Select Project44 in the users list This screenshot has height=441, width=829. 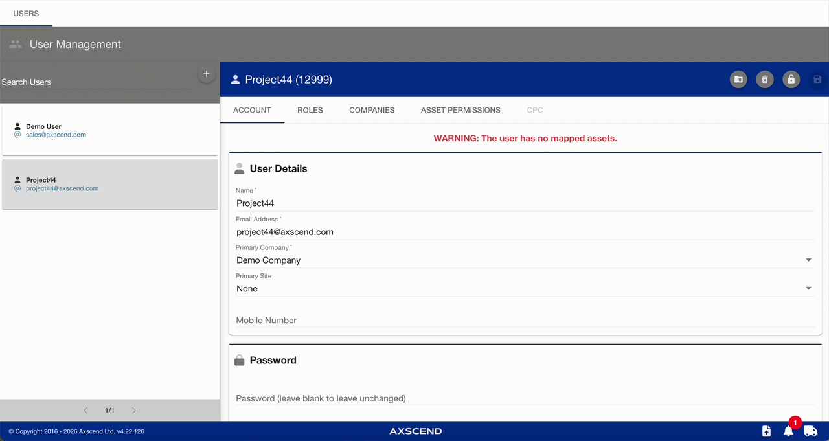point(109,185)
